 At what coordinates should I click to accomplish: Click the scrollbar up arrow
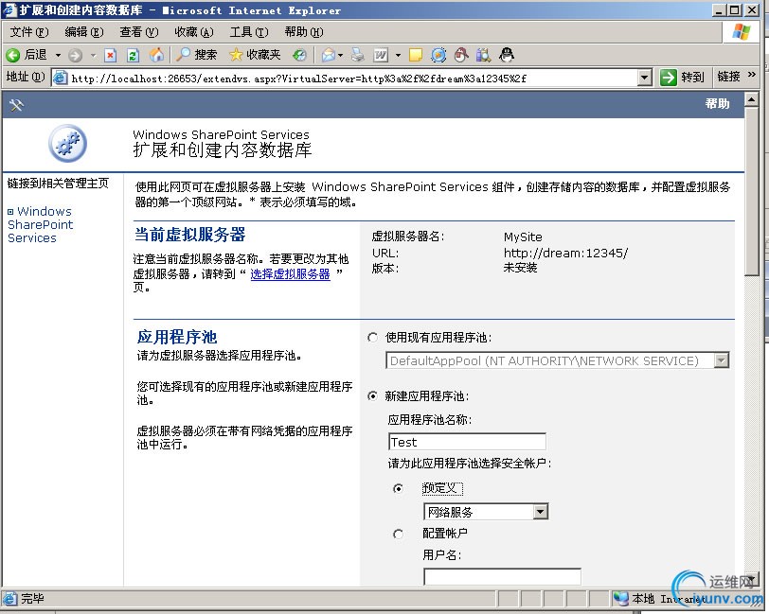pos(751,99)
